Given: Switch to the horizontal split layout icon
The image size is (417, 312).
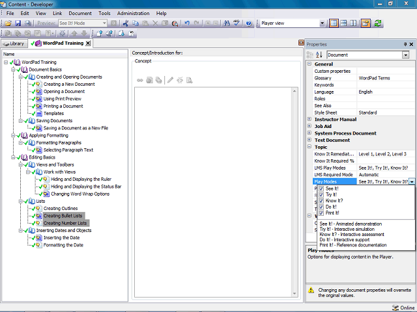Looking at the screenshot, I should coord(343,23).
